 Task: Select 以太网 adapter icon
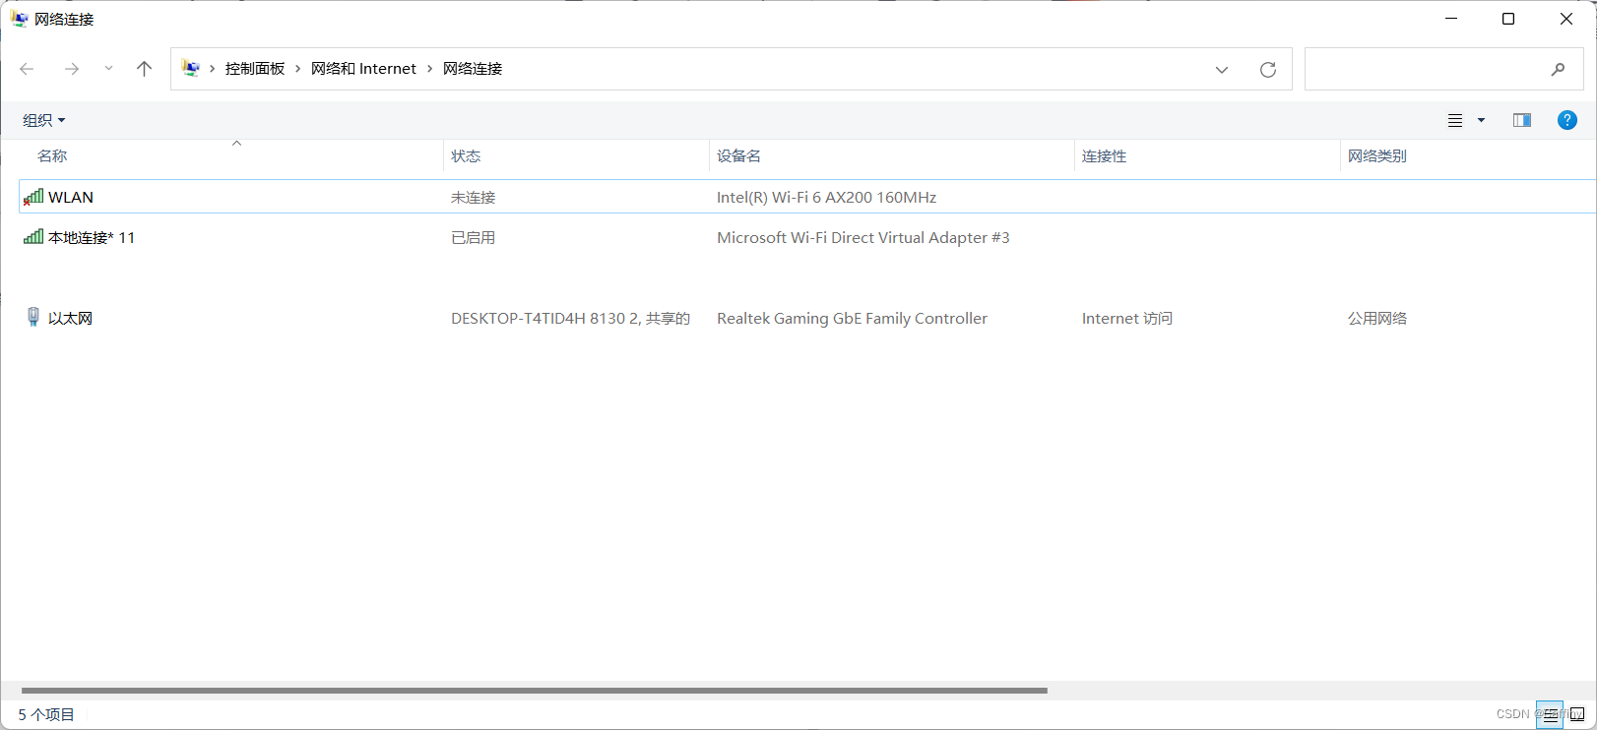(x=33, y=317)
